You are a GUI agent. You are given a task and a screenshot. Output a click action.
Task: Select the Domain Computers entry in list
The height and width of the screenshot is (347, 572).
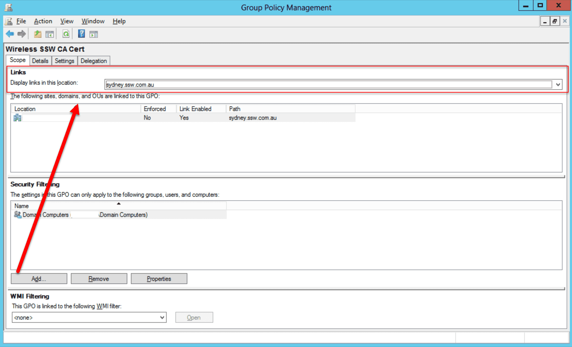tap(85, 215)
